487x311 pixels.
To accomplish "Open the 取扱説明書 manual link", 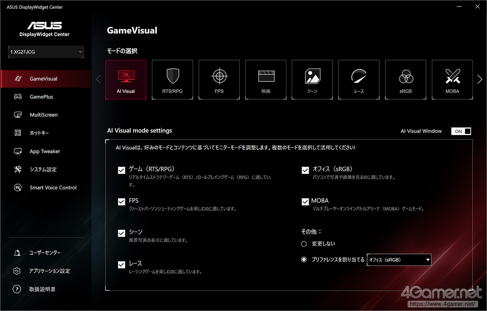I will (42, 289).
